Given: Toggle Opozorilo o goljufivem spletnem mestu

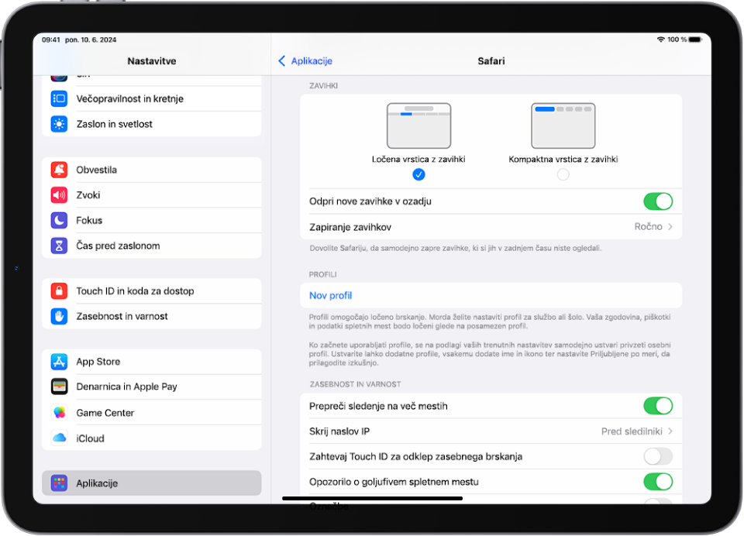Looking at the screenshot, I should (658, 482).
